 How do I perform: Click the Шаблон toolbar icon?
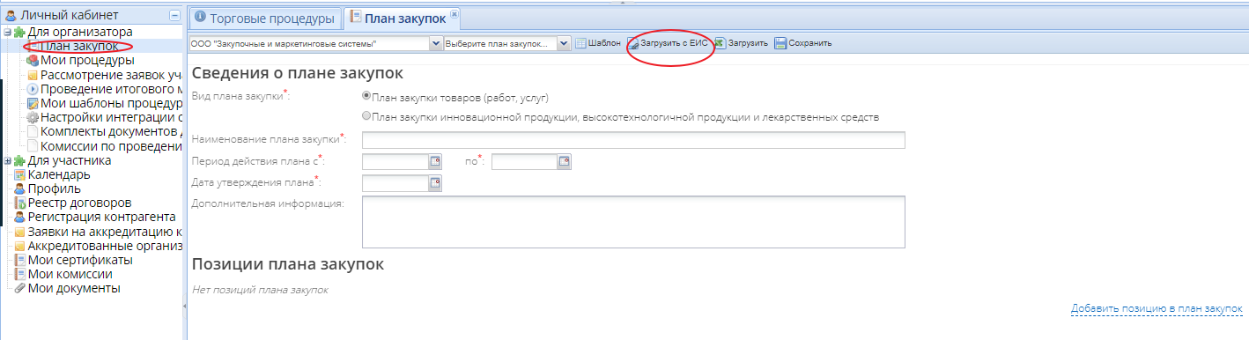point(580,43)
